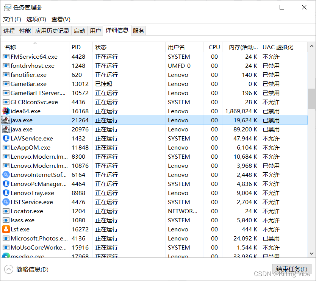The height and width of the screenshot is (281, 316).
Task: Click the Lsf.exe orange icon
Action: point(6,229)
